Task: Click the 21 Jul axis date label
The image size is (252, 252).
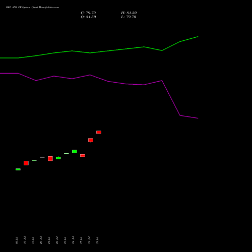Action: coord(49,240)
